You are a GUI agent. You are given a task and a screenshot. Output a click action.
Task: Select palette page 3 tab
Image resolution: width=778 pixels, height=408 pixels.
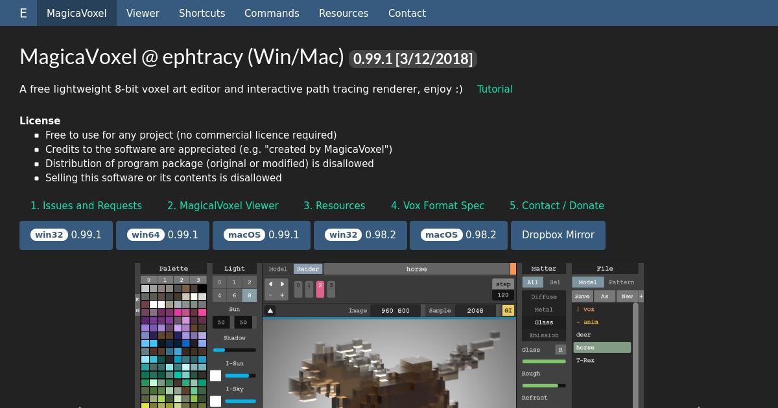(200, 280)
